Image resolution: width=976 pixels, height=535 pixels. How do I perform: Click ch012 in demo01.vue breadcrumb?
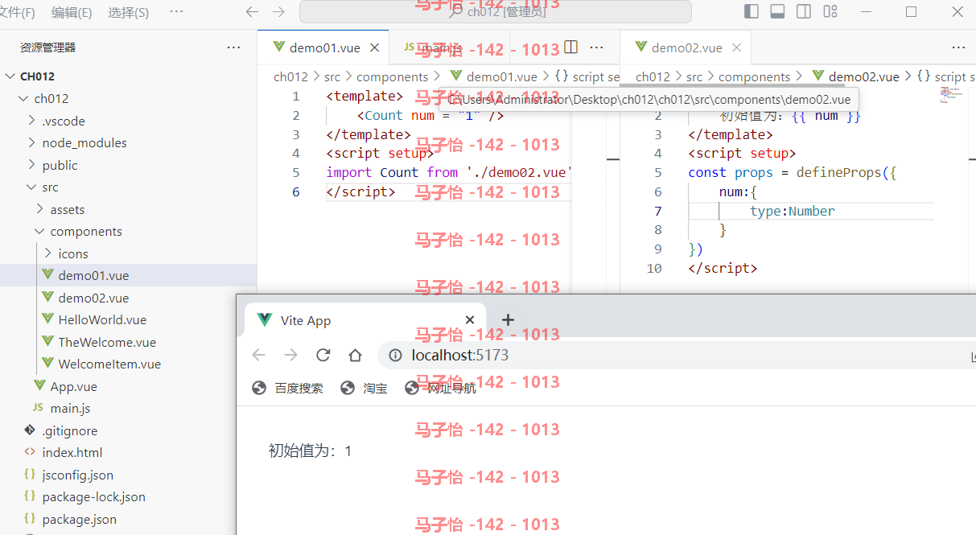[290, 76]
